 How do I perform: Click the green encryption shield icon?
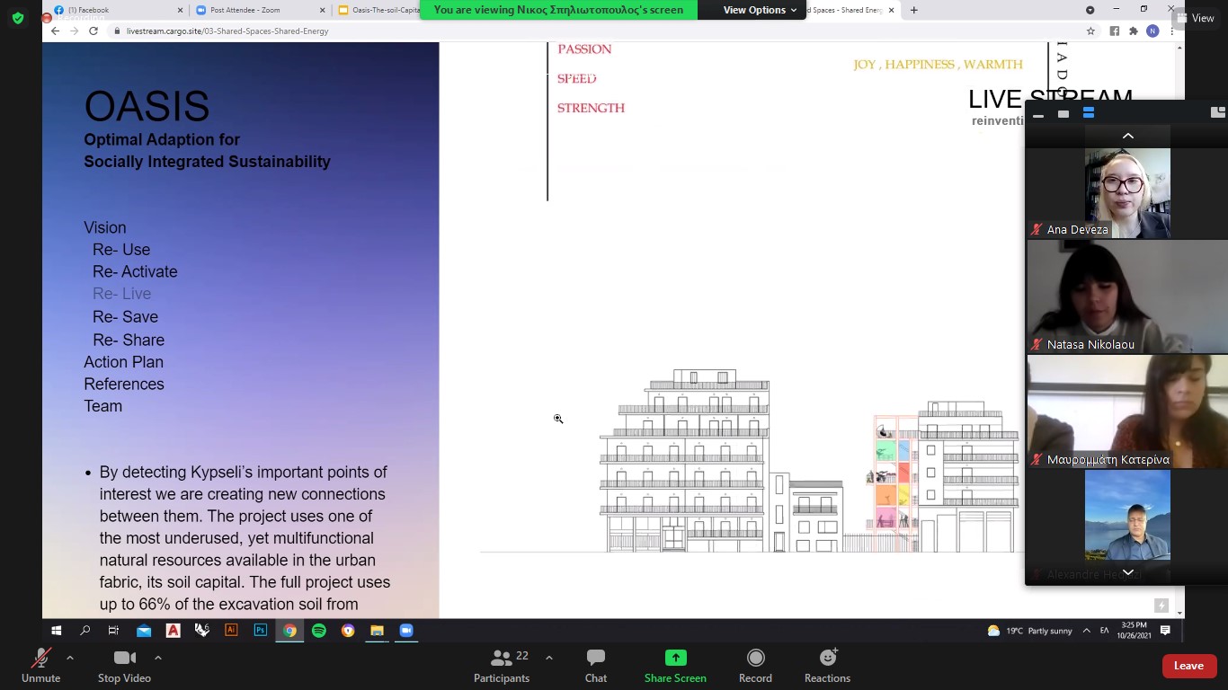click(18, 18)
